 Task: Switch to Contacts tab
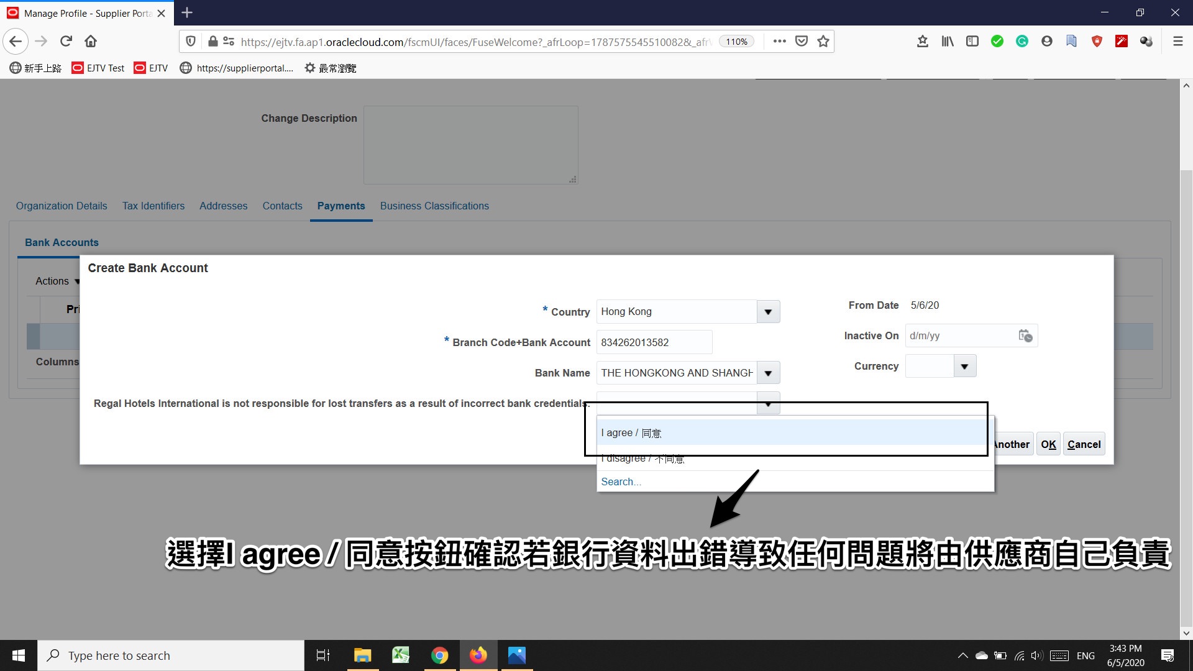[x=282, y=206]
